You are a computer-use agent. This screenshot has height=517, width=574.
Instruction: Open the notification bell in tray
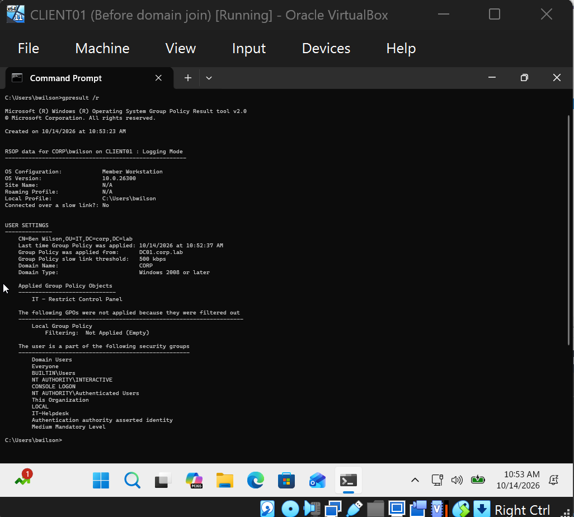coord(553,480)
